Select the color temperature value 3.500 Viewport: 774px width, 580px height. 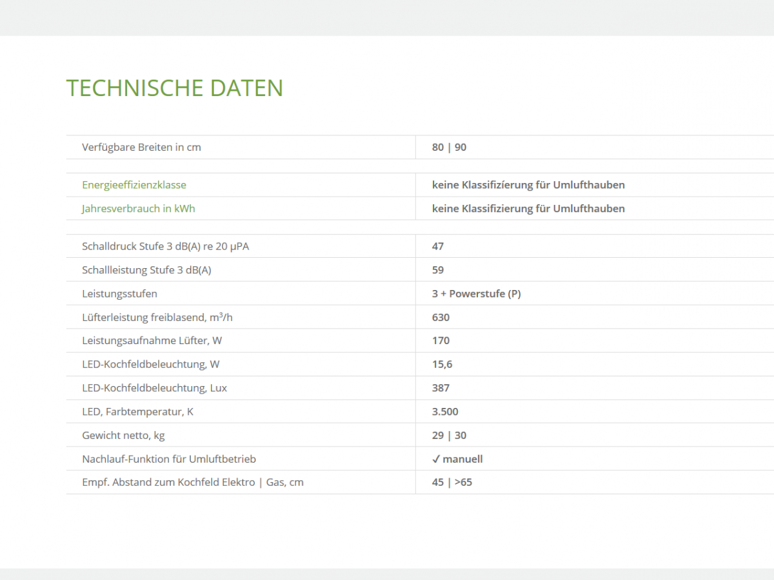445,412
